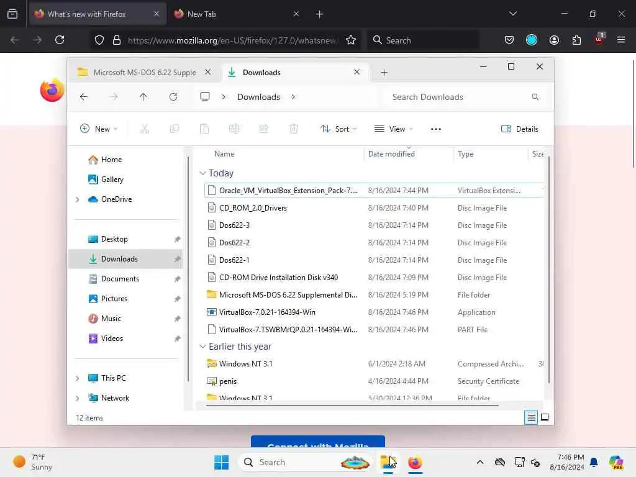Open the uBlock Origin extension icon

click(599, 39)
